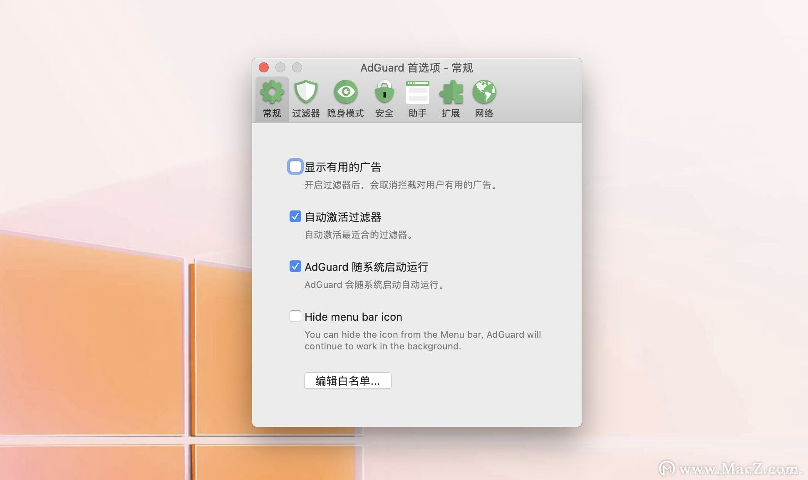Uncheck the 自动激活过滤器 checkbox
Screen dimensions: 808x480
[295, 216]
